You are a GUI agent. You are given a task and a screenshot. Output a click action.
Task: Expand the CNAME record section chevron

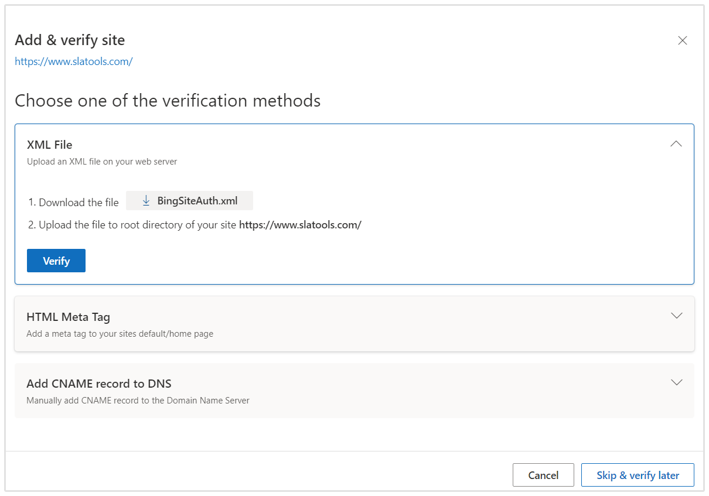pyautogui.click(x=676, y=382)
